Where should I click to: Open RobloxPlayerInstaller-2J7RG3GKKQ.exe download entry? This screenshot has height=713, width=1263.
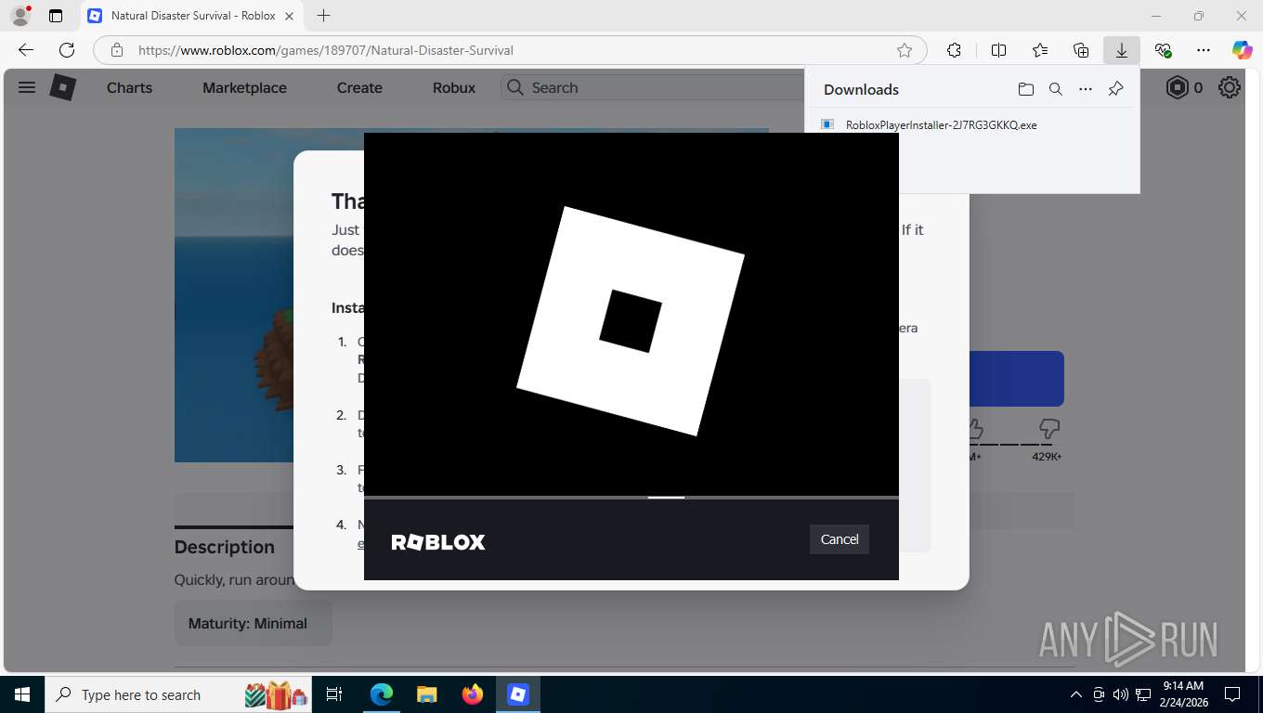(x=941, y=124)
